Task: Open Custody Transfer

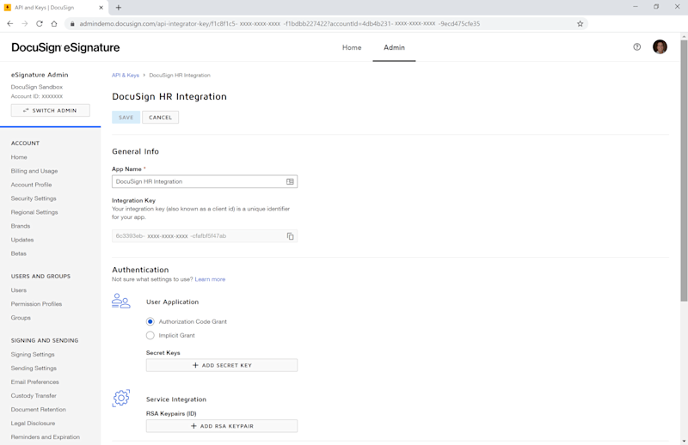Action: 34,395
